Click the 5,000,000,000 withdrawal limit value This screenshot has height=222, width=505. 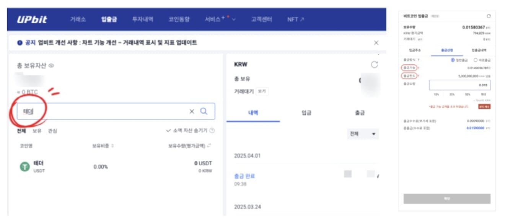468,76
